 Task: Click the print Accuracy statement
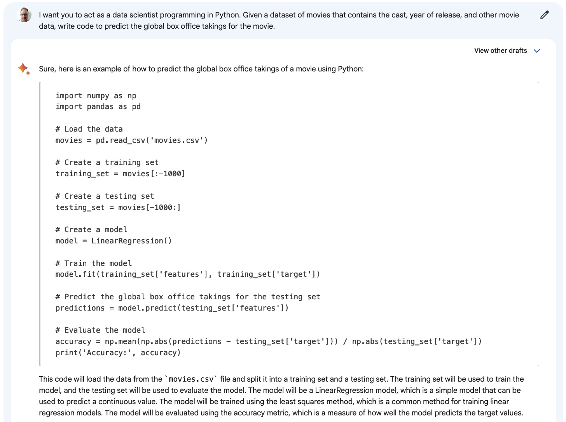[x=117, y=353]
